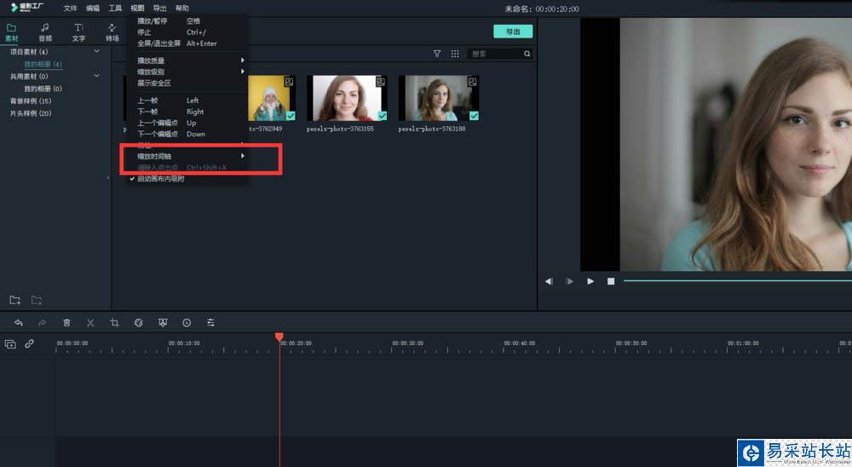Screen dimensions: 852x467
Task: Open the 编辑 menu
Action: (x=93, y=9)
